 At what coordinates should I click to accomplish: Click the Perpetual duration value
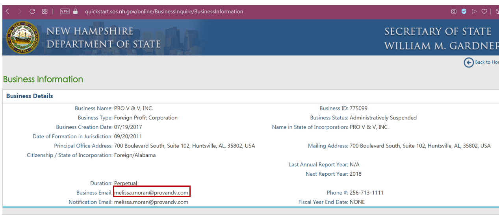(x=125, y=184)
